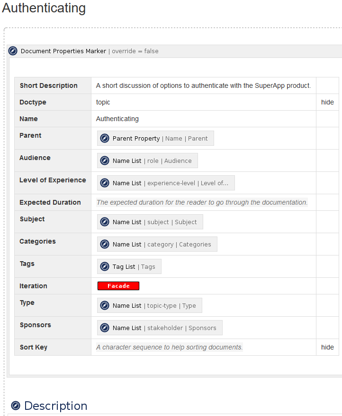Click the Description section heading
Image resolution: width=342 pixels, height=416 pixels.
tap(56, 406)
